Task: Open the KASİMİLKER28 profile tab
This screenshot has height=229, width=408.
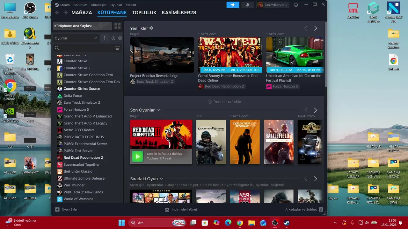Action: point(179,13)
